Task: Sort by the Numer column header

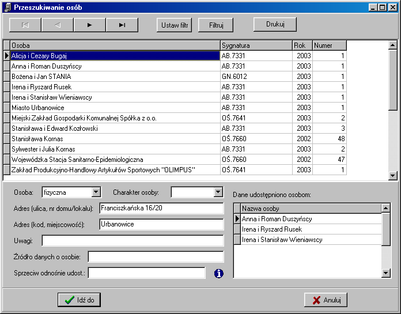Action: coord(330,46)
